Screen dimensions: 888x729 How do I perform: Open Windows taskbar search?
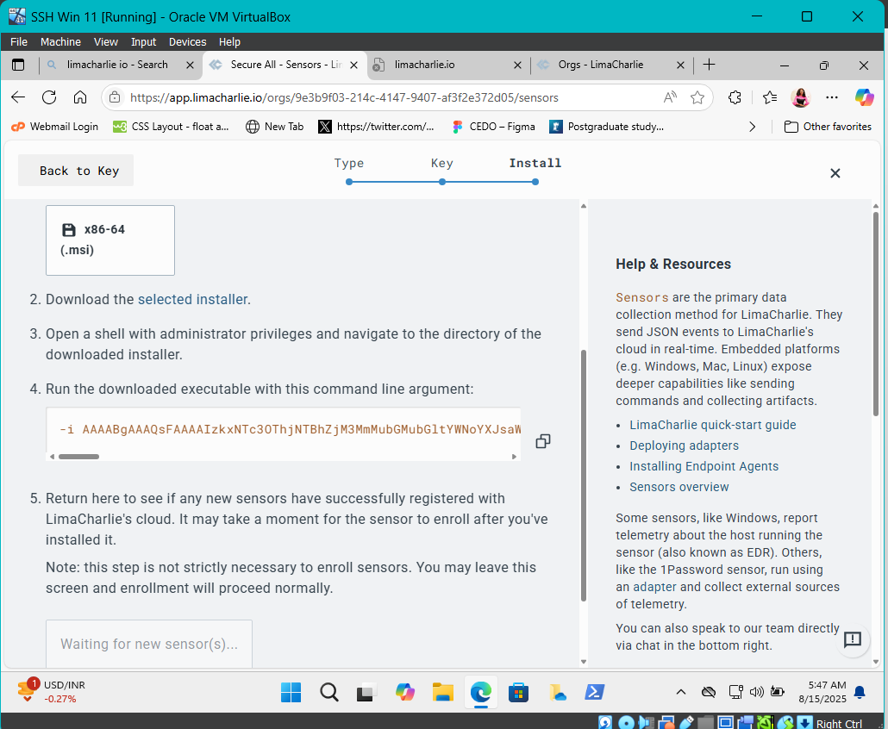coord(328,692)
